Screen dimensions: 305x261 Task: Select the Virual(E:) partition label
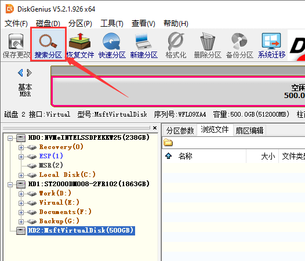point(59,202)
